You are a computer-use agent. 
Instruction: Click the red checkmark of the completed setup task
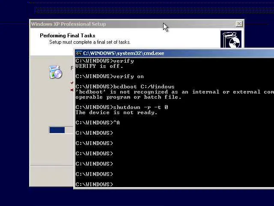[x=71, y=82]
